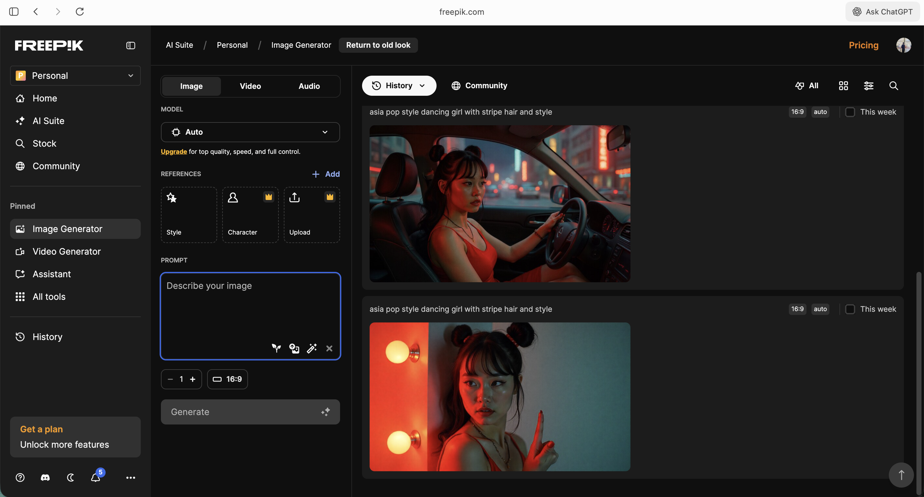The image size is (924, 497).
Task: Click the search icon in history toolbar
Action: (x=893, y=86)
